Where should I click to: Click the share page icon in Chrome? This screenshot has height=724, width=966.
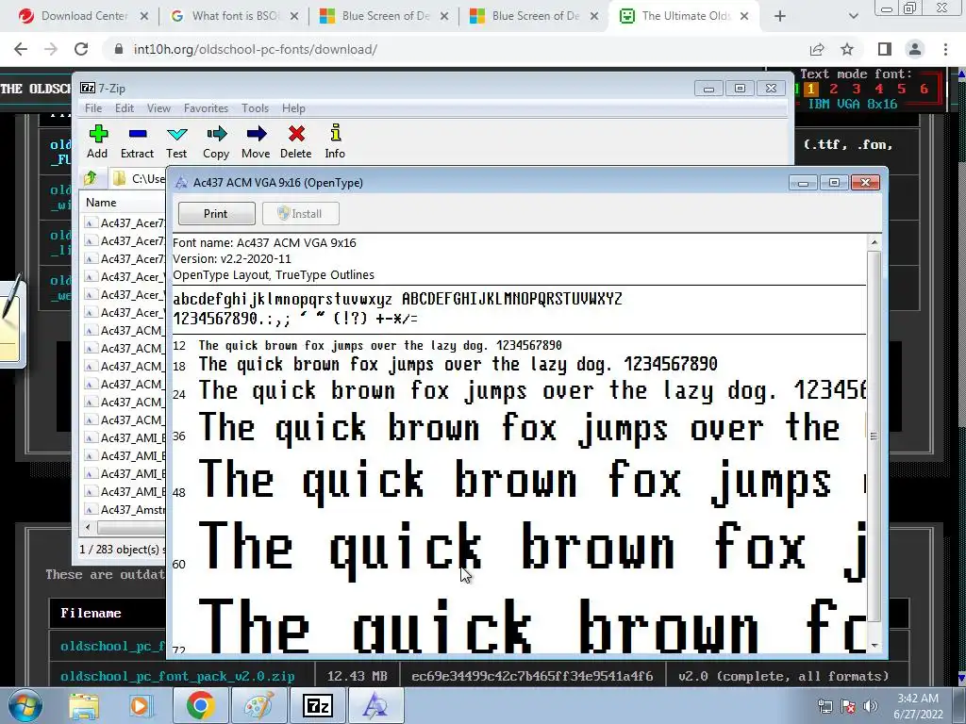click(817, 49)
